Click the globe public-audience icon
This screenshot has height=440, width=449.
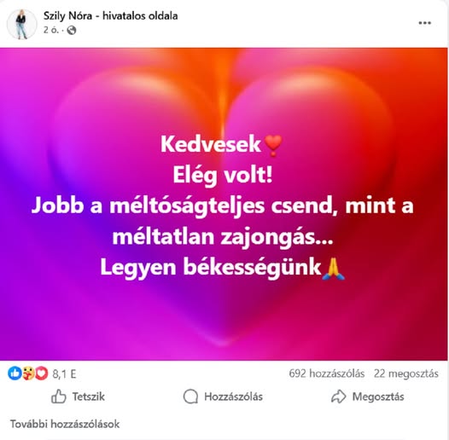pyautogui.click(x=72, y=30)
